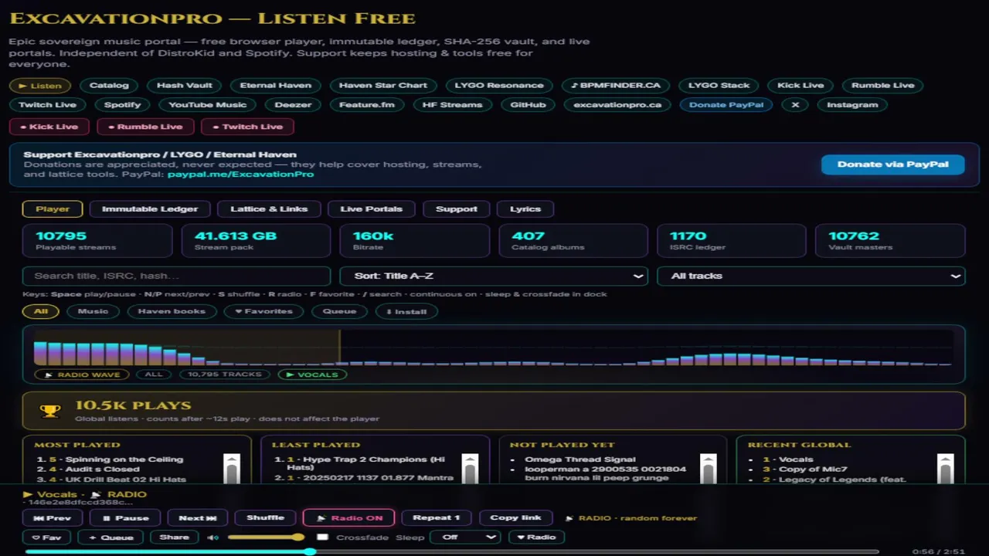Open the Lyrics tab
This screenshot has width=989, height=556.
(x=525, y=208)
